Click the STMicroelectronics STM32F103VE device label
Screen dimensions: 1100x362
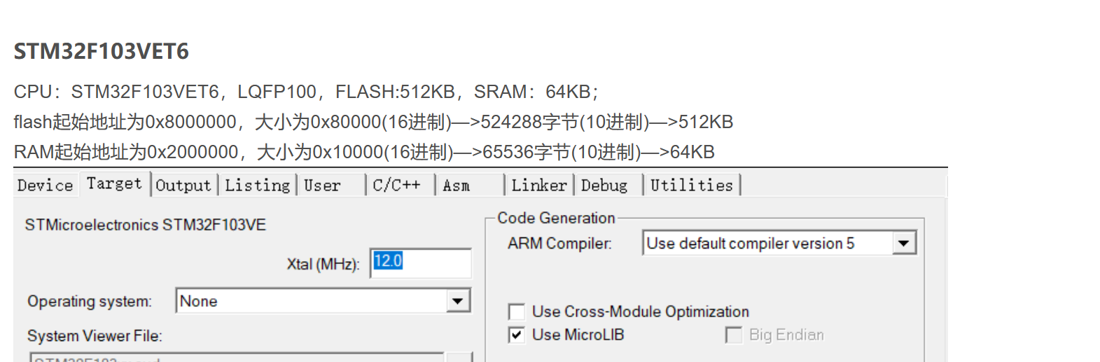tap(146, 225)
